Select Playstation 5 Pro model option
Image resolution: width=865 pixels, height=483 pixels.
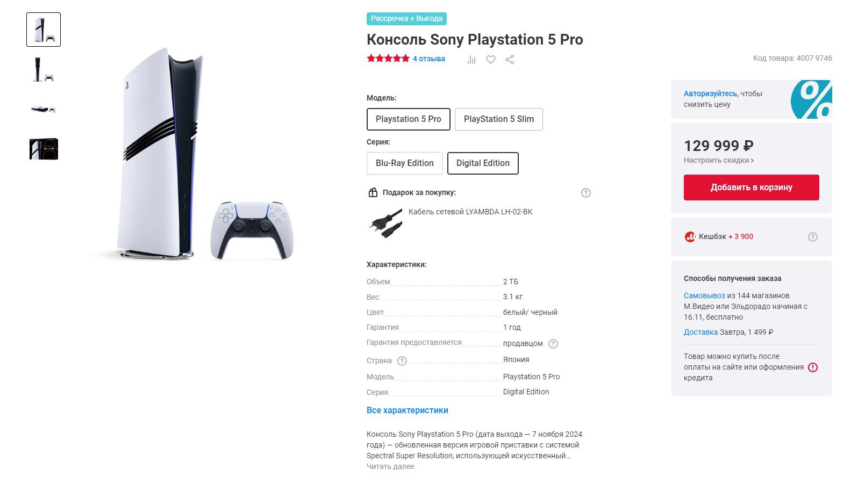pyautogui.click(x=409, y=119)
